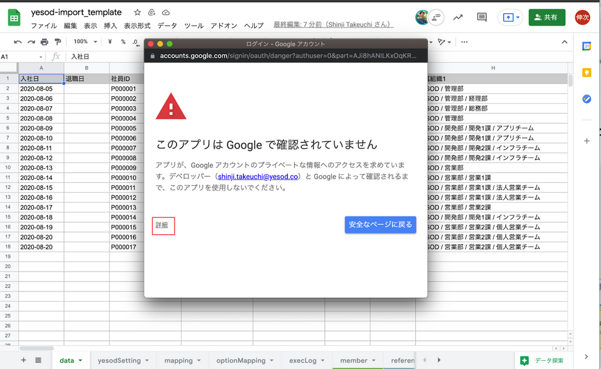Open the yesodSetting tab menu arrow
The height and width of the screenshot is (369, 601).
tap(146, 360)
